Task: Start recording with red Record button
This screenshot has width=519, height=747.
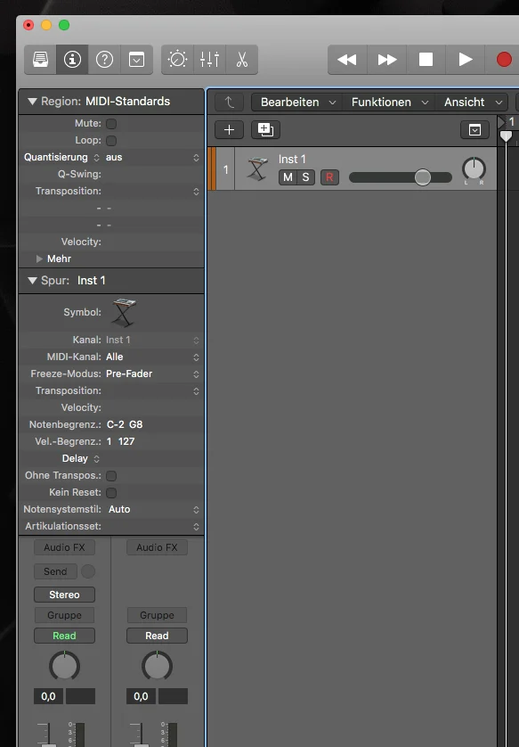Action: coord(503,60)
